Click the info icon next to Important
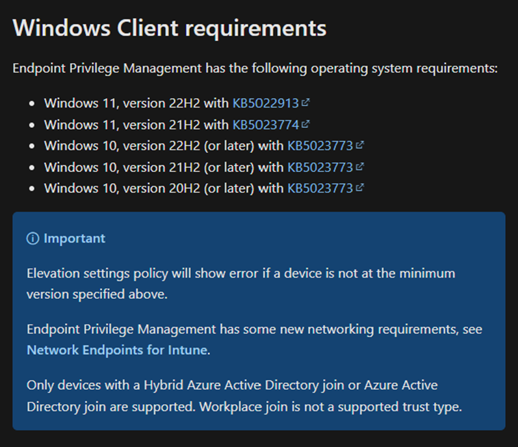The image size is (518, 447). 32,239
